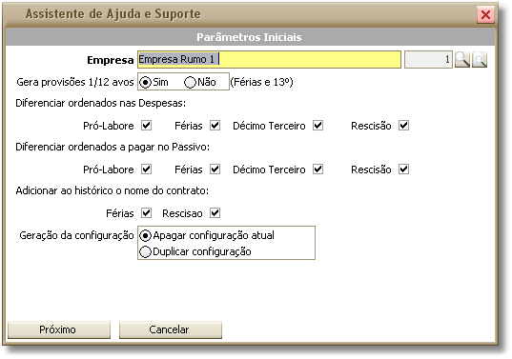The width and height of the screenshot is (512, 359).
Task: Close the Assistente de Ajuda e Suporte window
Action: click(485, 14)
